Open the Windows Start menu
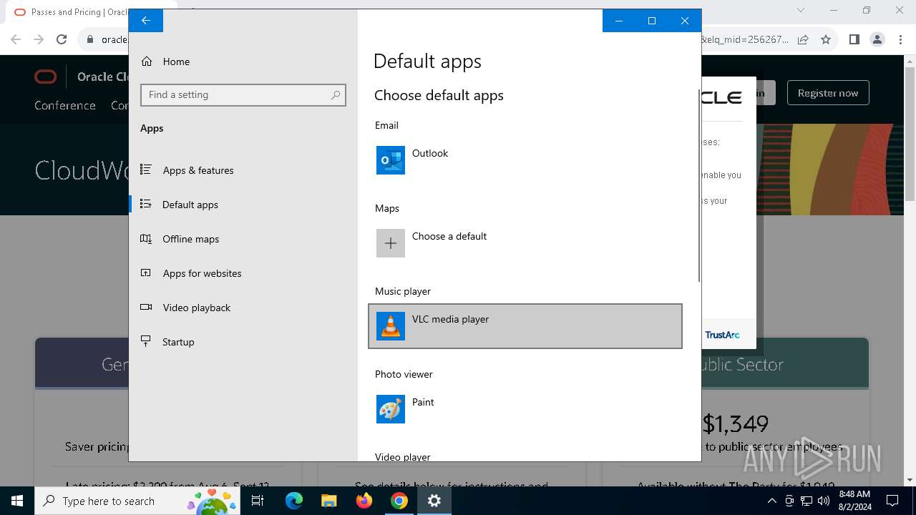 [17, 501]
